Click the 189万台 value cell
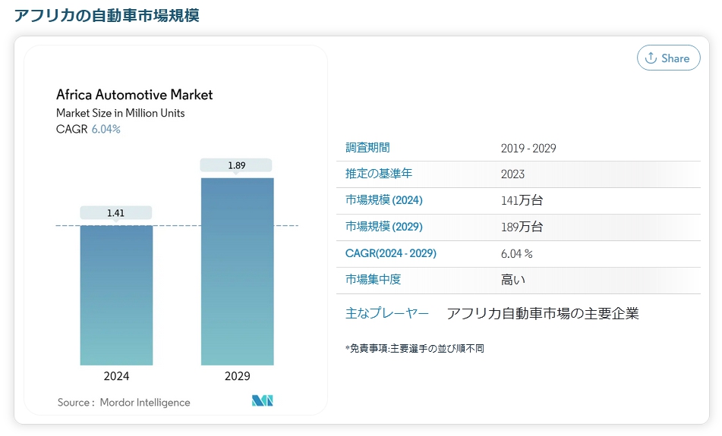 522,227
